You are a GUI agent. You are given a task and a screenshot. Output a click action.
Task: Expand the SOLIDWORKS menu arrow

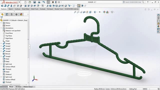19,2
